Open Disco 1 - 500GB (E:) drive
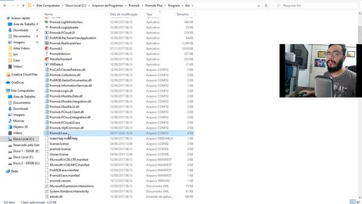The image size is (362, 204). pos(26,151)
